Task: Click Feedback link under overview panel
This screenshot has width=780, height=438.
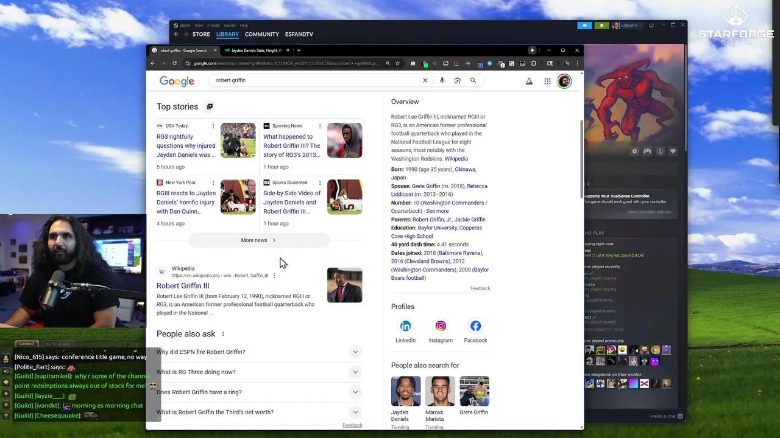Action: click(x=480, y=288)
